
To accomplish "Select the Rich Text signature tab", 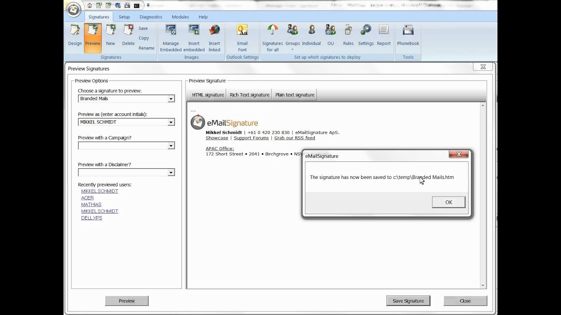I will pyautogui.click(x=249, y=95).
